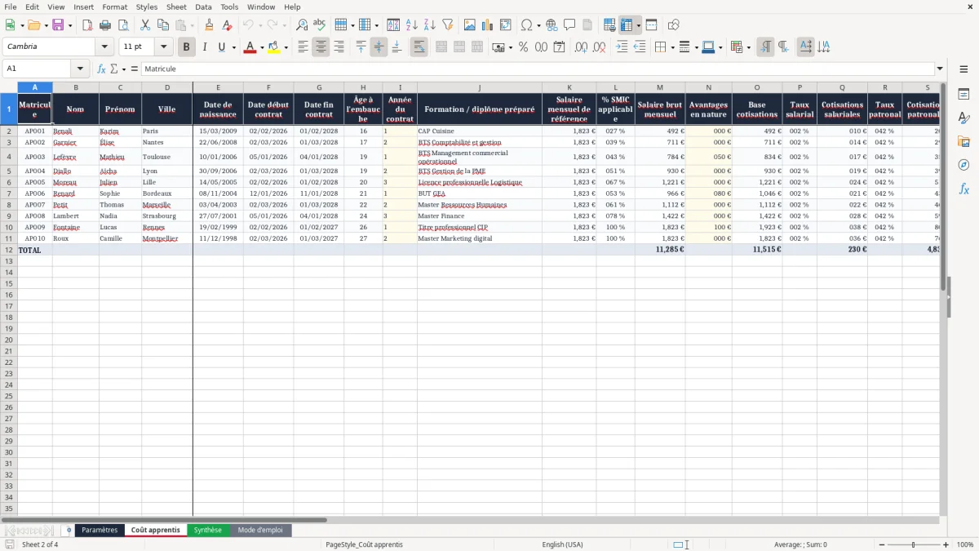Toggle Print Preview icon
Image resolution: width=979 pixels, height=551 pixels.
point(122,25)
